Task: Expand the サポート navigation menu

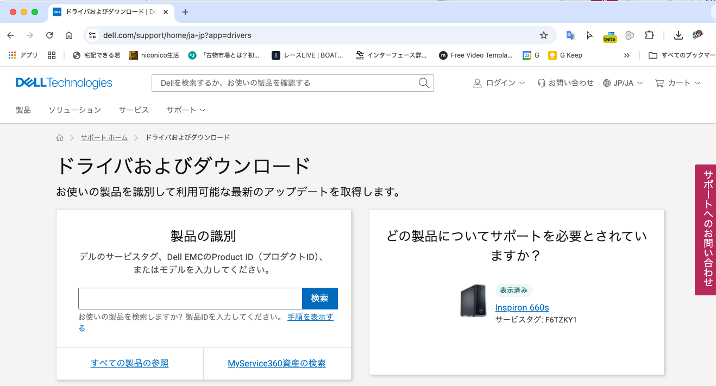Action: click(186, 110)
